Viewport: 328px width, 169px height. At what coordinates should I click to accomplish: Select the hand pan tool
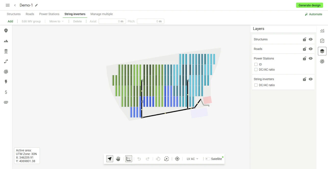pos(118,159)
